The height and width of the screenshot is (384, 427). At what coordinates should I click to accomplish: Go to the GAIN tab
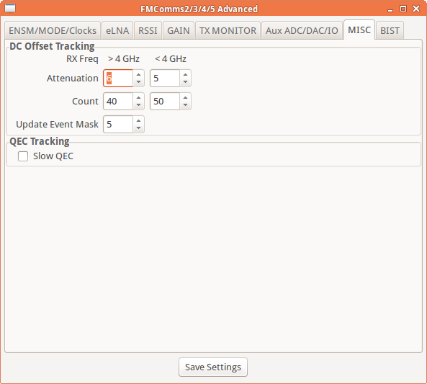(x=179, y=30)
